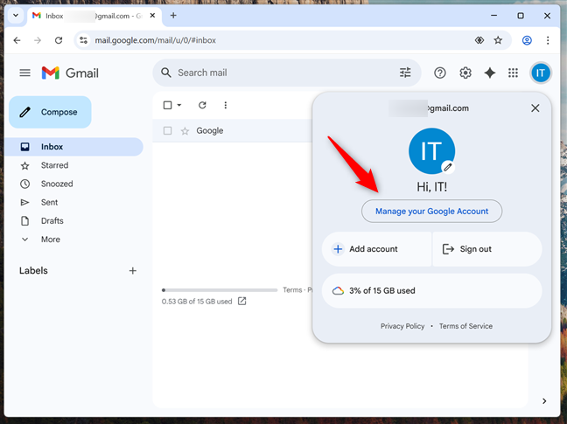Show search options filter icon
This screenshot has width=567, height=424.
click(405, 73)
